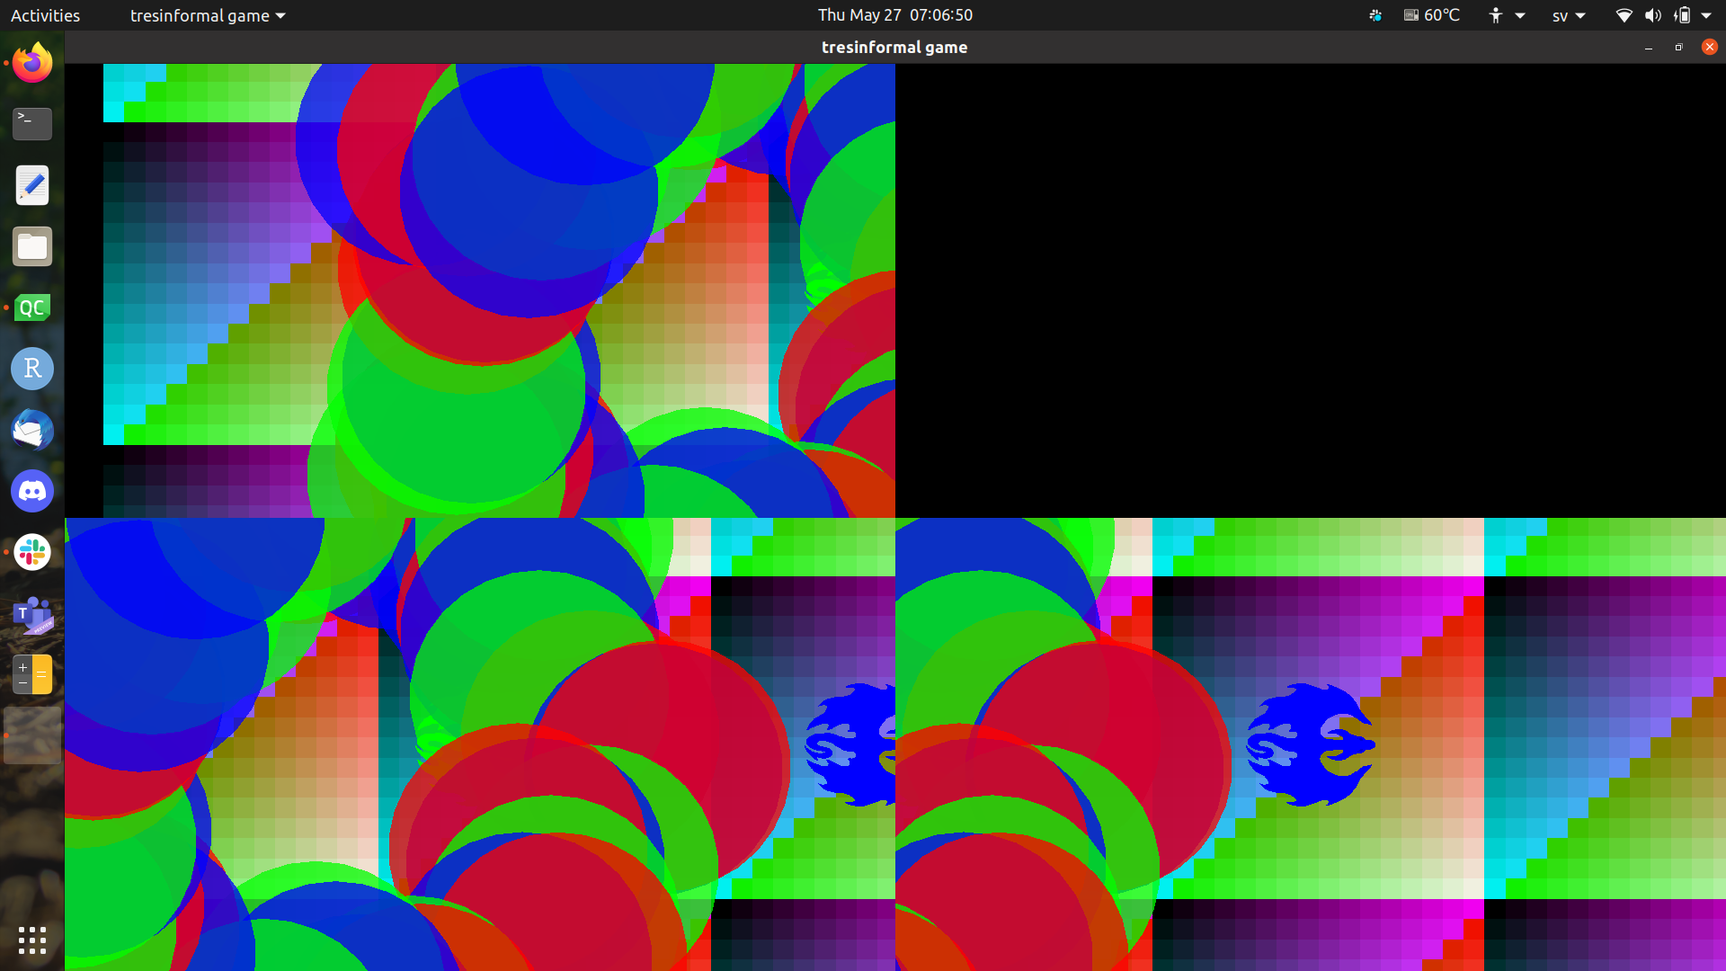Launch RStudio from the dock
This screenshot has width=1726, height=971.
(x=32, y=369)
